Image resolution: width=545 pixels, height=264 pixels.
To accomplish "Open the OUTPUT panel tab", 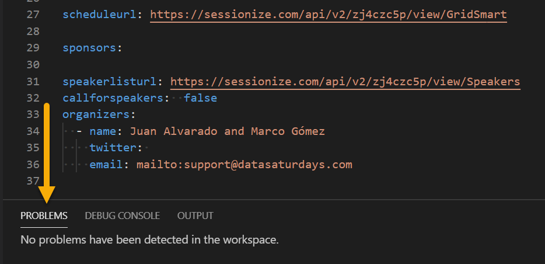I will point(195,216).
